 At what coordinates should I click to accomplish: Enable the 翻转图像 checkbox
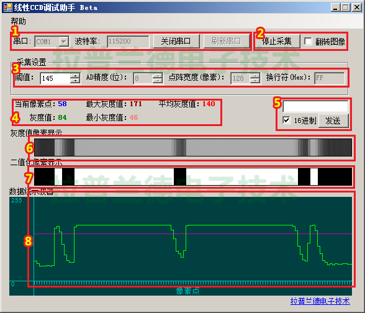(308, 42)
